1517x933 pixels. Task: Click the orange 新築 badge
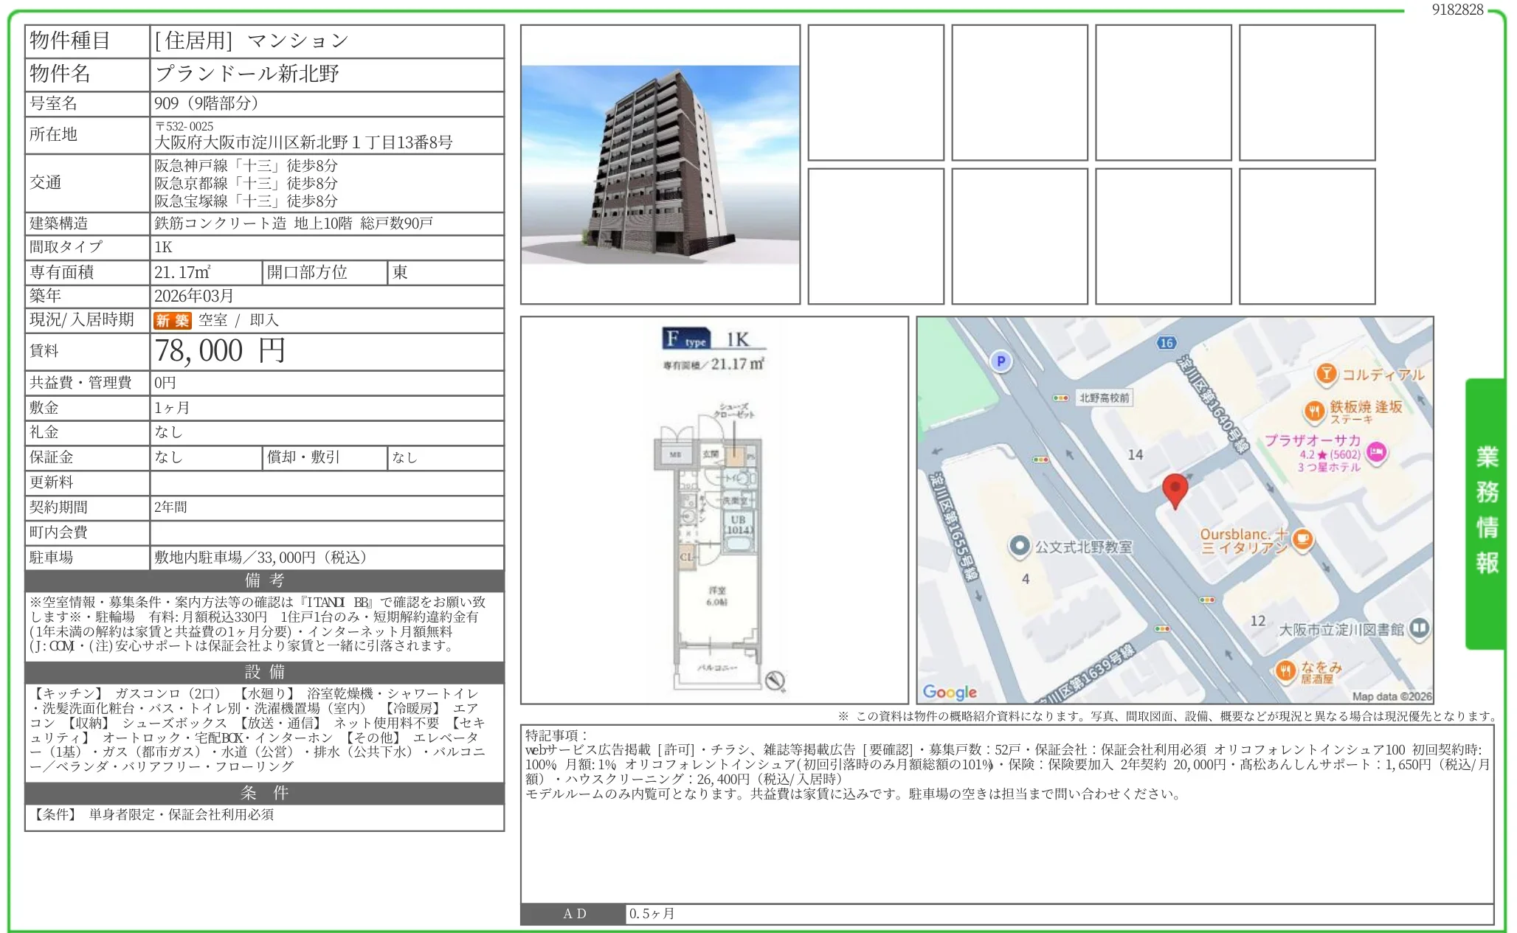pos(172,321)
